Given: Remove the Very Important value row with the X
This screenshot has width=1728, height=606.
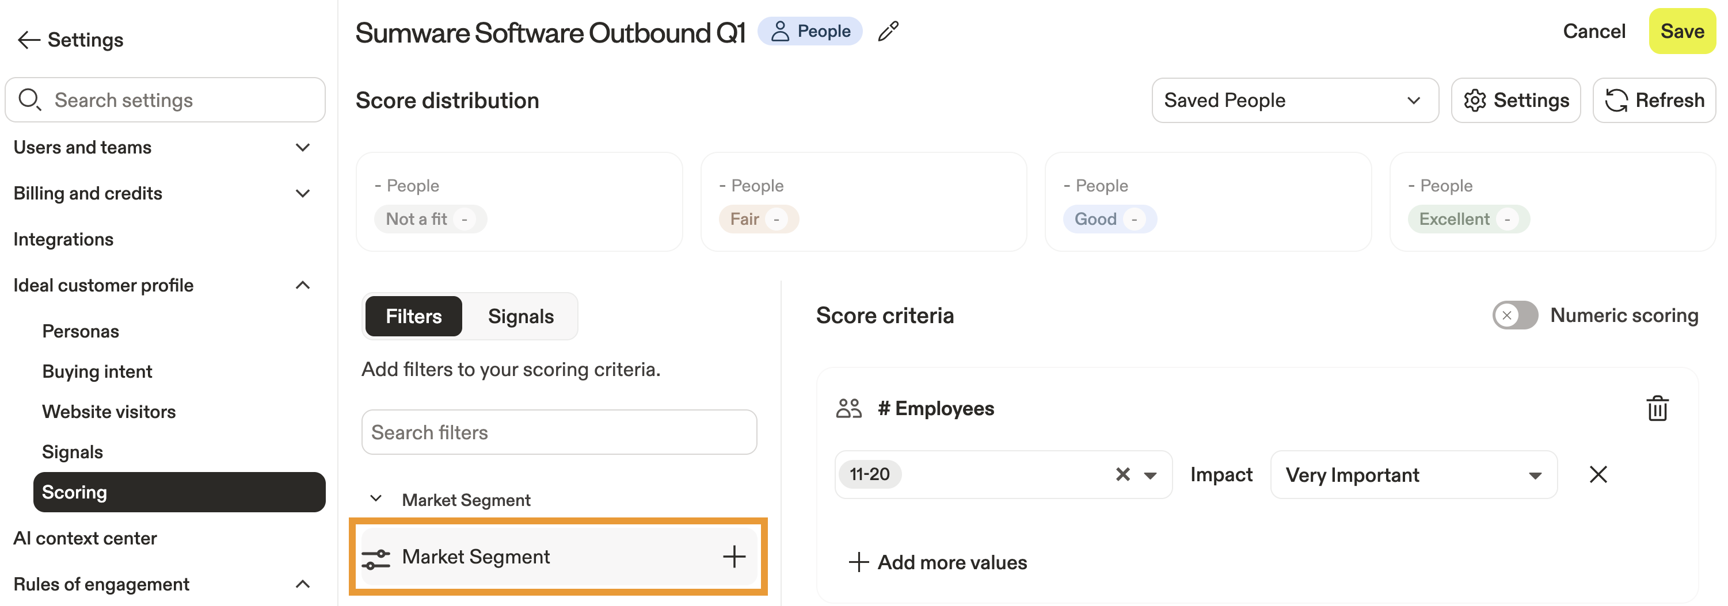Looking at the screenshot, I should [1598, 474].
